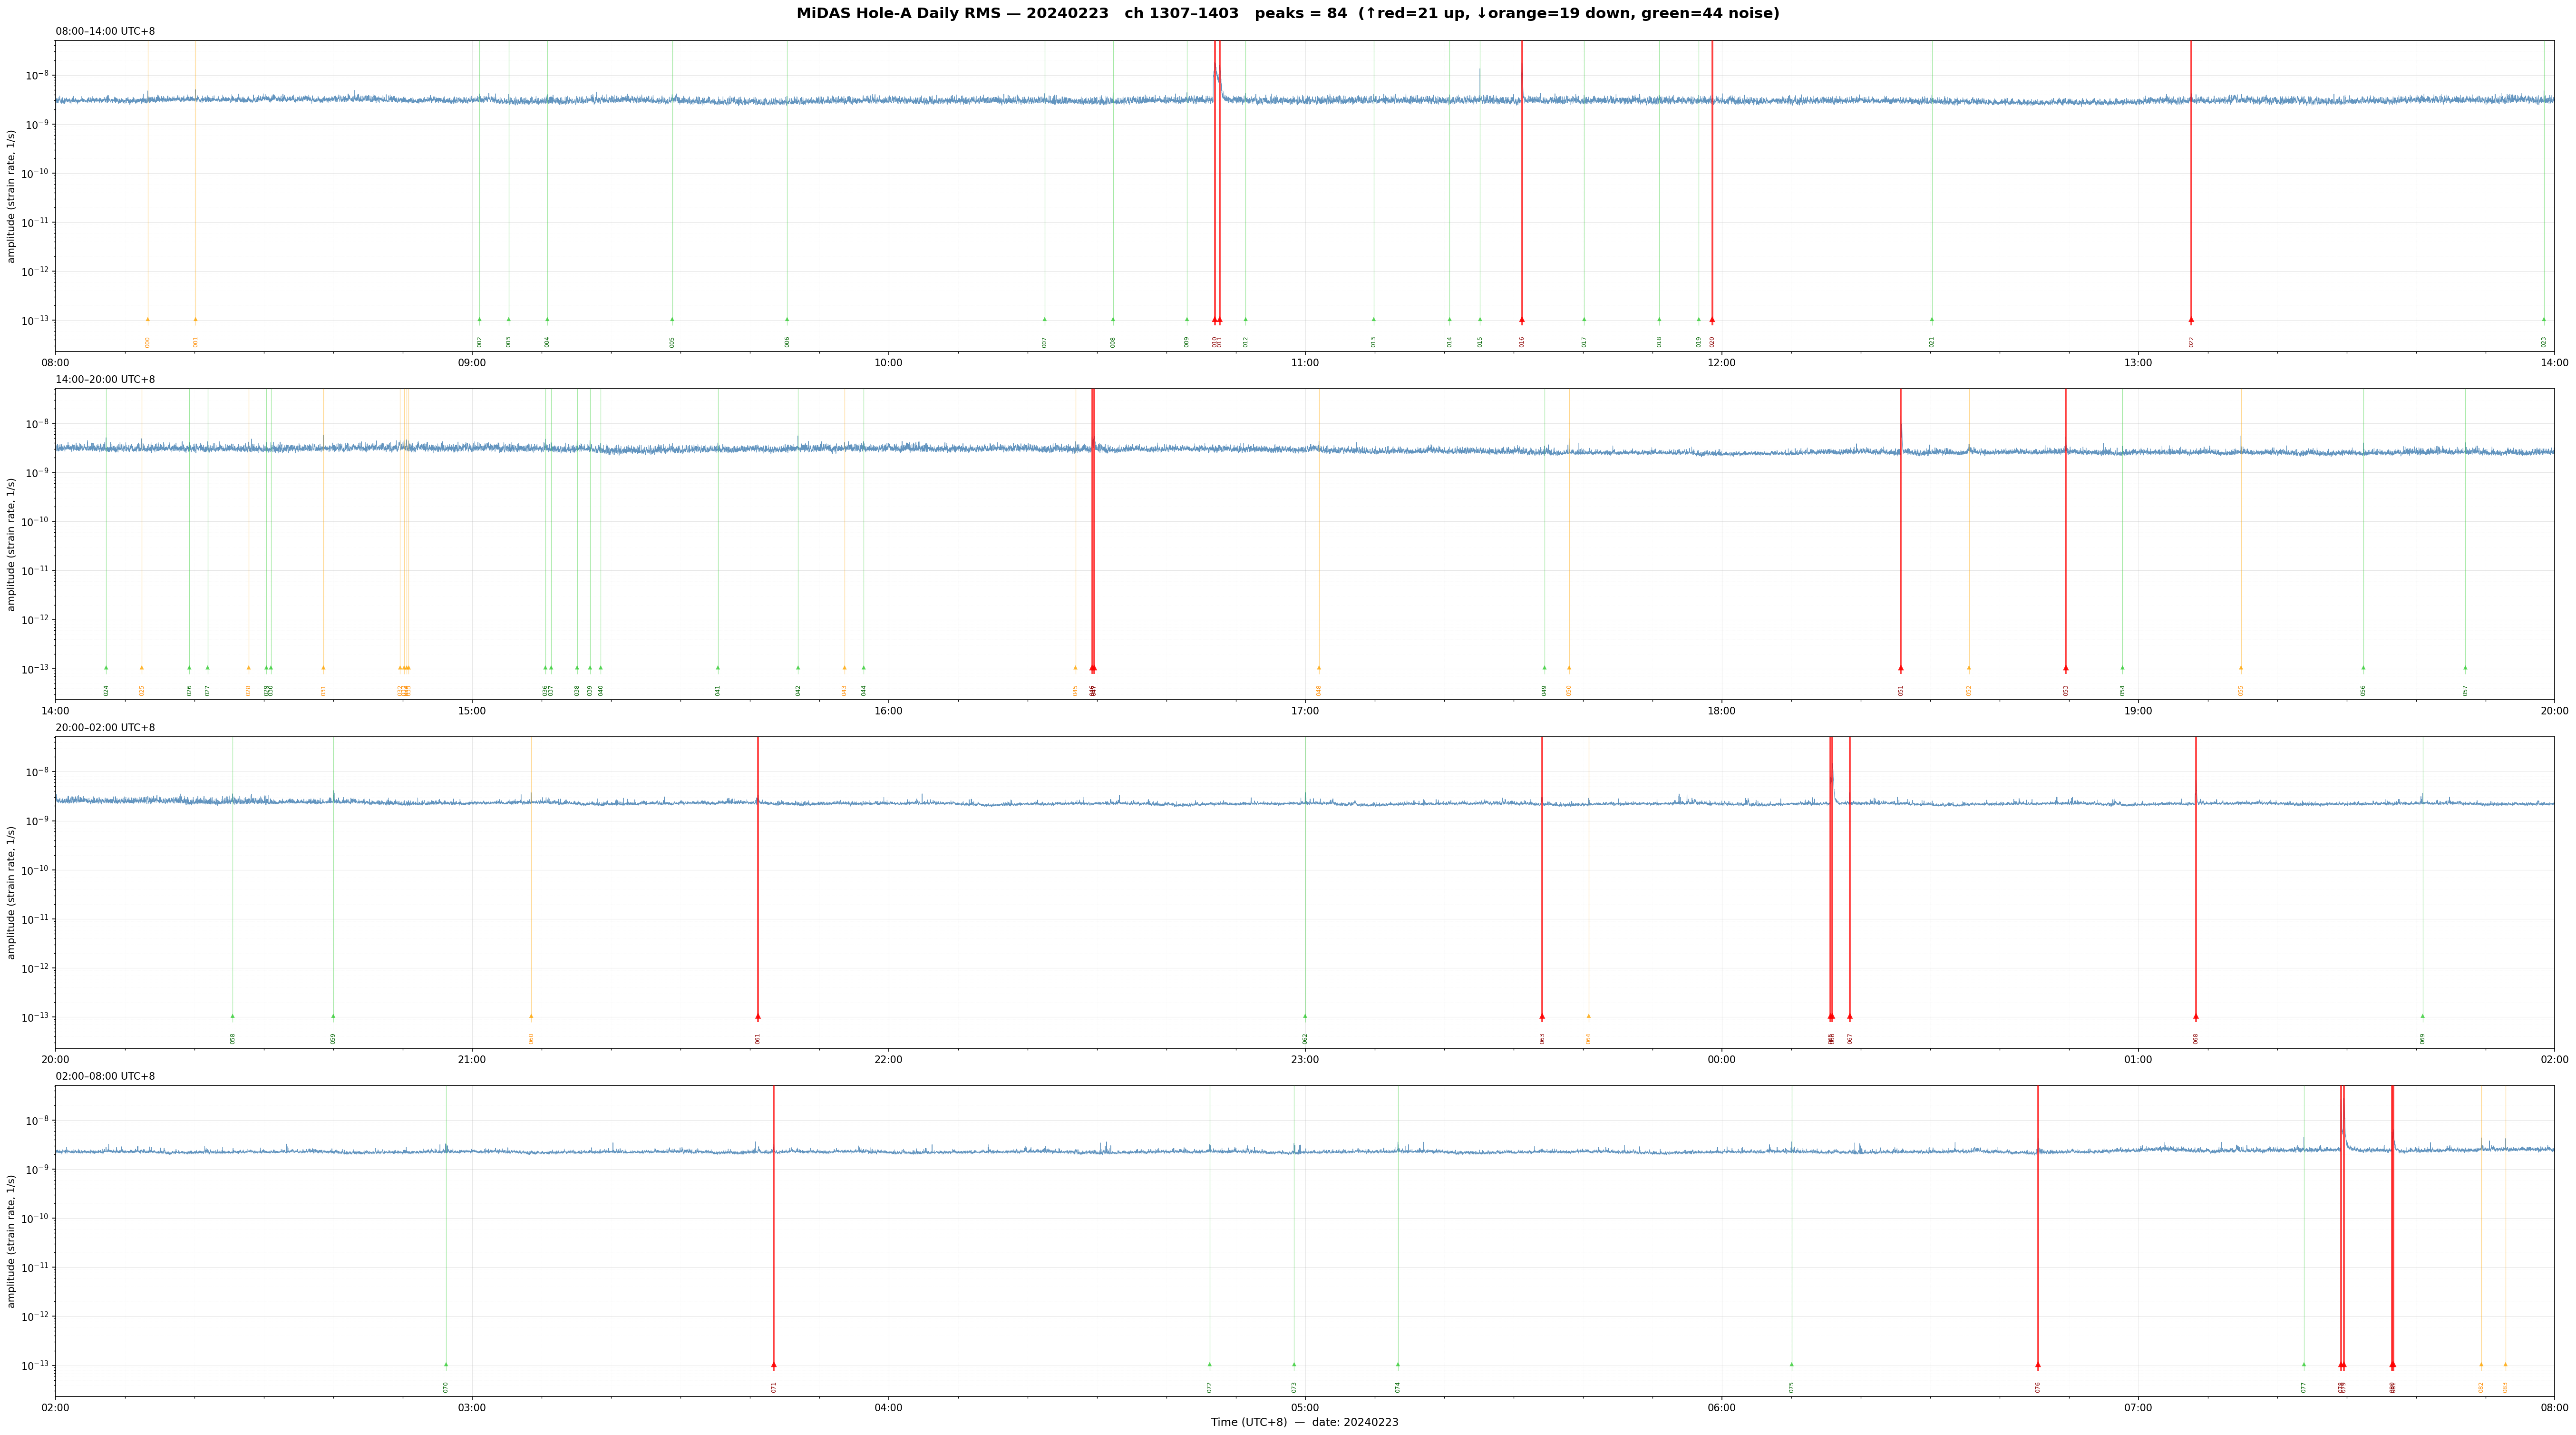Select green noise marker 069
The width and height of the screenshot is (2576, 1435).
(2423, 1017)
